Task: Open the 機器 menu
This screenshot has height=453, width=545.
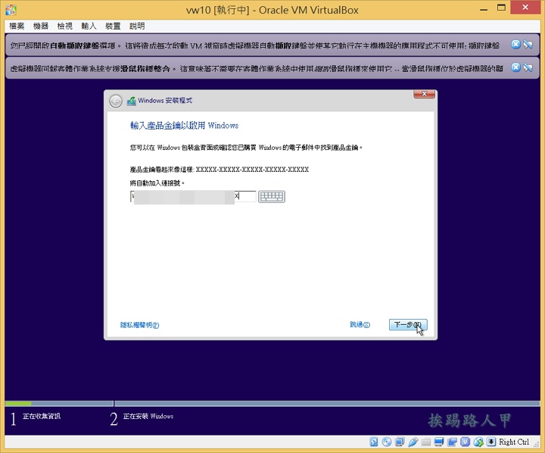Action: [x=41, y=26]
